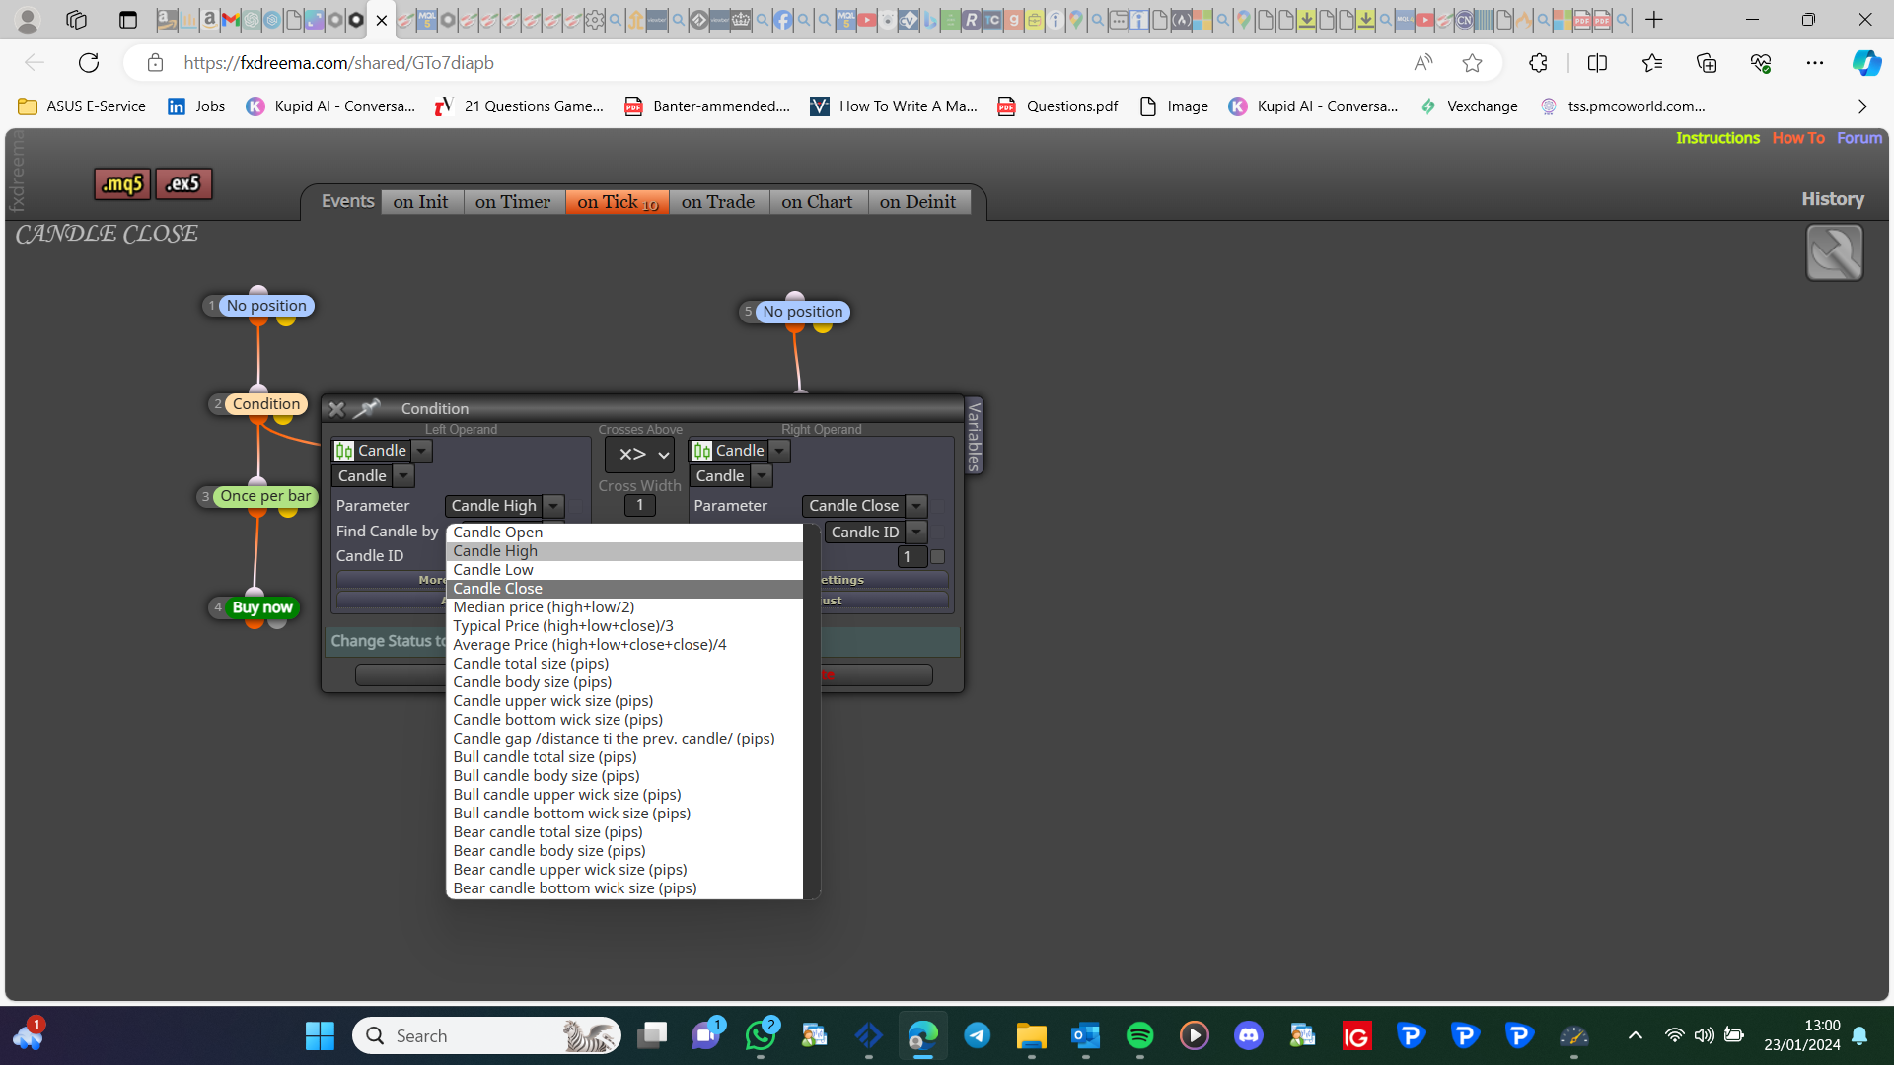Open the Forum link
Image resolution: width=1894 pixels, height=1065 pixels.
[x=1859, y=138]
